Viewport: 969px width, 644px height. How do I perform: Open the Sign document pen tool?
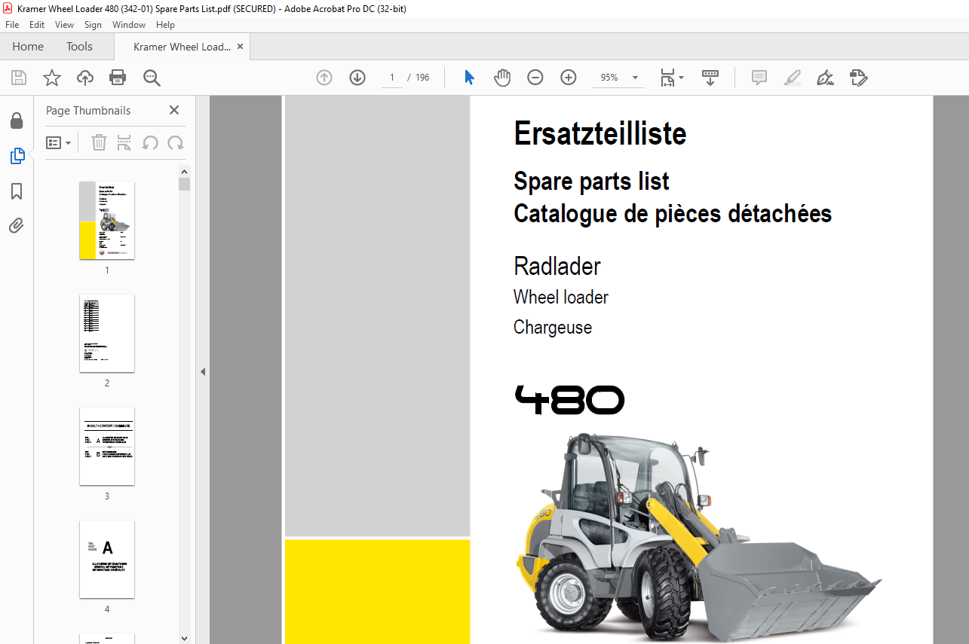[x=826, y=78]
